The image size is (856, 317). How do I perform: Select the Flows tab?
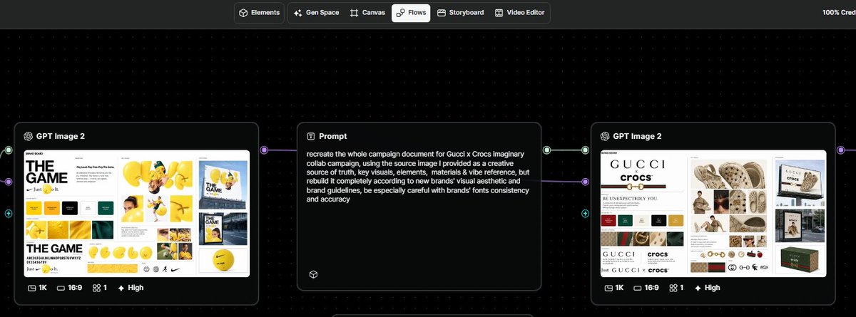tap(411, 13)
